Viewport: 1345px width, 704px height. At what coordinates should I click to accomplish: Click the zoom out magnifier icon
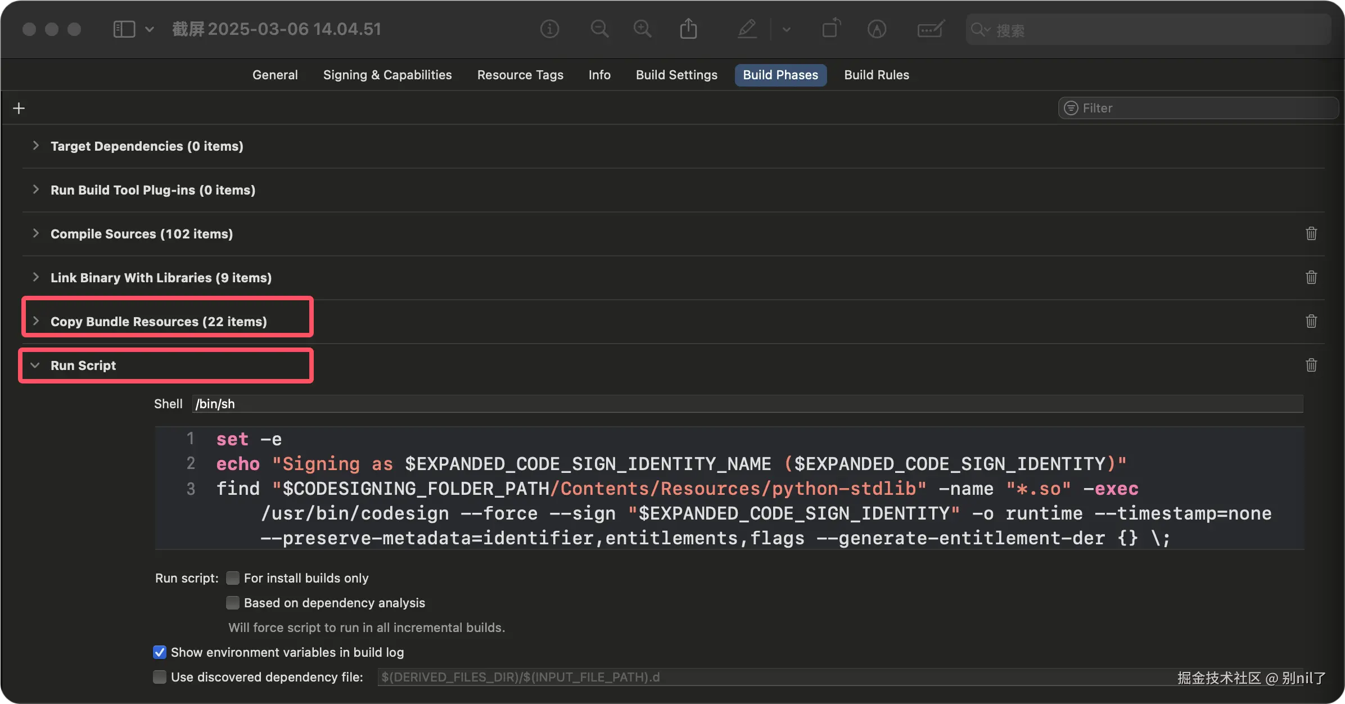point(599,29)
